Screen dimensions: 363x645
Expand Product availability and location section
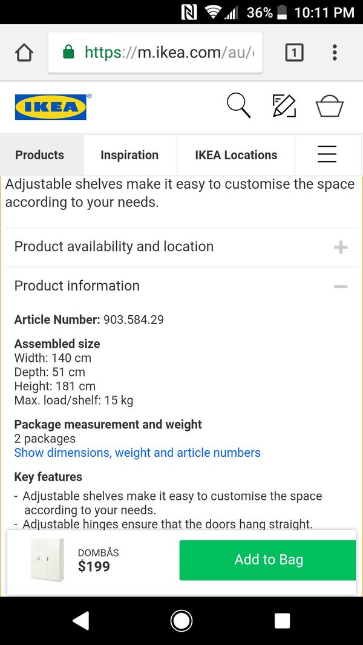[181, 247]
